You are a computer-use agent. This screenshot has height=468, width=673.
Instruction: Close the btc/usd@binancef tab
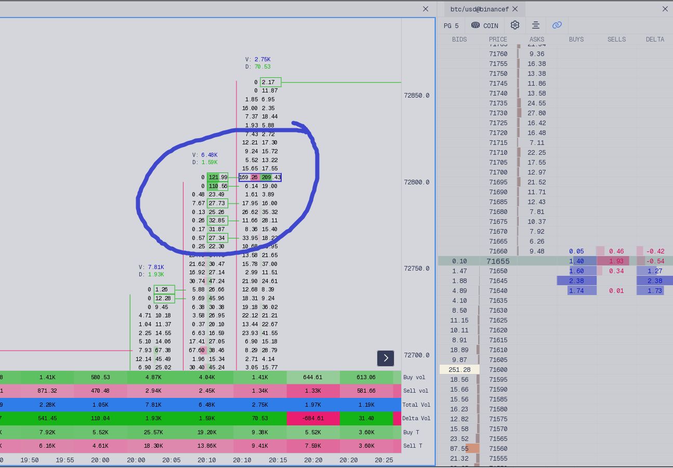point(515,9)
